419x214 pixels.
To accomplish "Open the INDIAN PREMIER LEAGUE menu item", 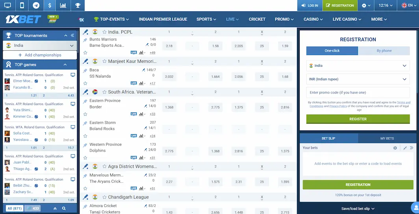I will coord(163,19).
